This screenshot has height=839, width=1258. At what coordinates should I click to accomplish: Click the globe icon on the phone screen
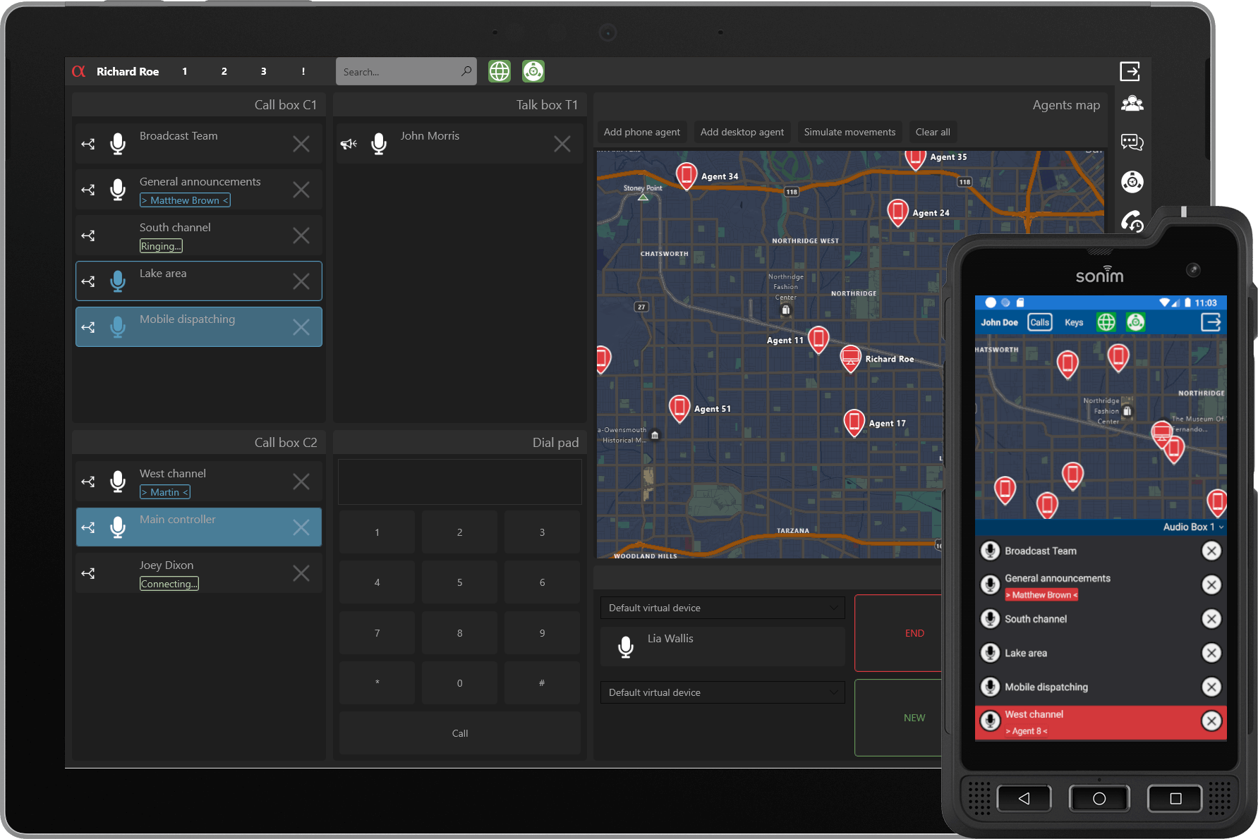coord(1106,322)
